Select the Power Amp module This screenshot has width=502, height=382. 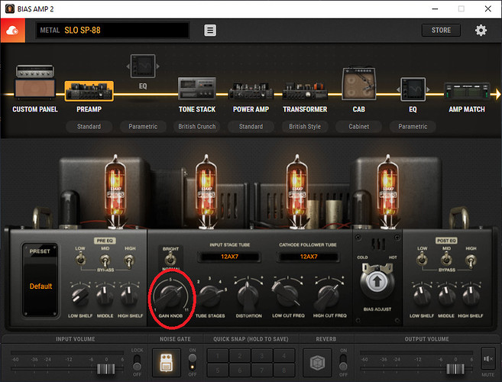(x=251, y=91)
